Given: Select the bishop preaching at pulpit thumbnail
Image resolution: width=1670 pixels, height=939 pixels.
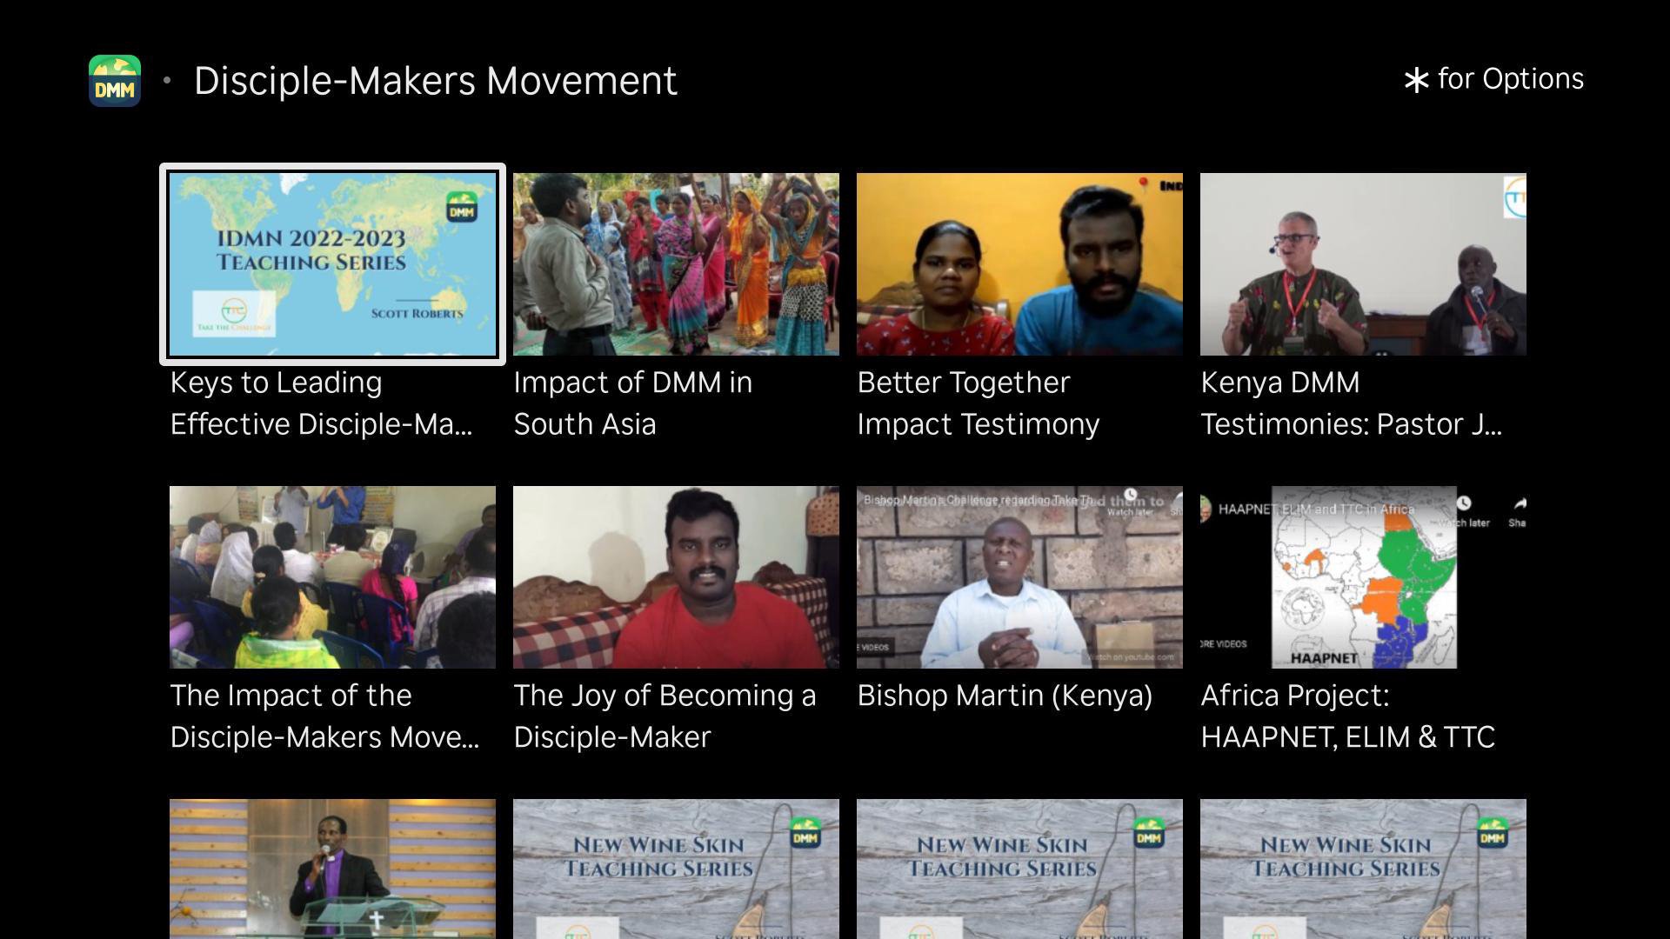Looking at the screenshot, I should pyautogui.click(x=332, y=869).
